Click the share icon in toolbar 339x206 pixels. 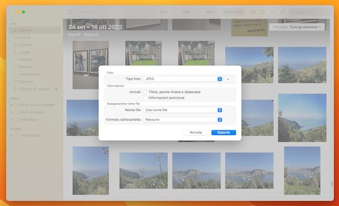(263, 12)
